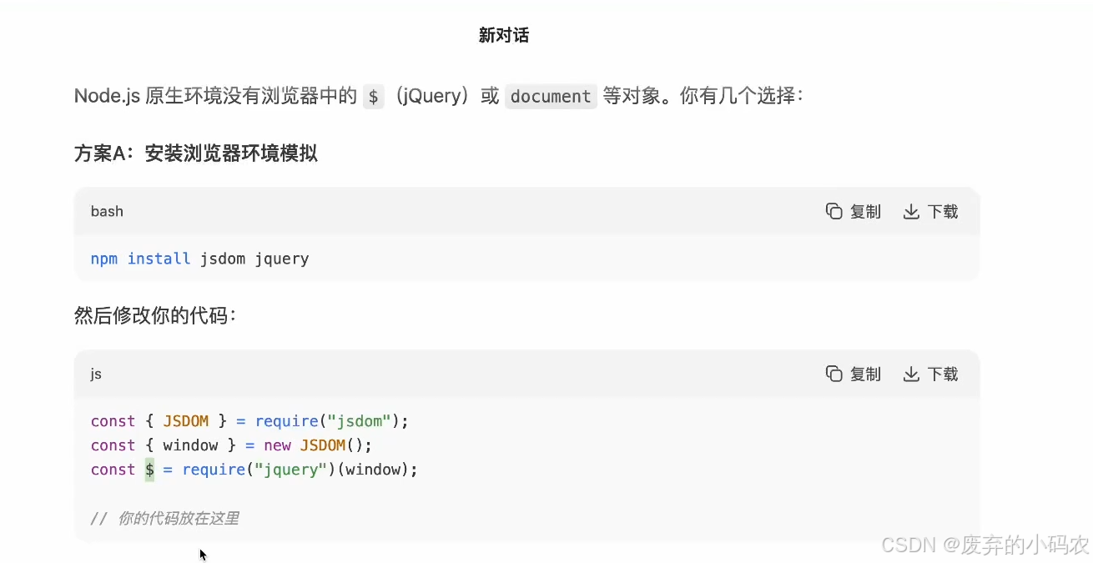
Task: Click the copy icon on the js code block
Action: pos(834,374)
